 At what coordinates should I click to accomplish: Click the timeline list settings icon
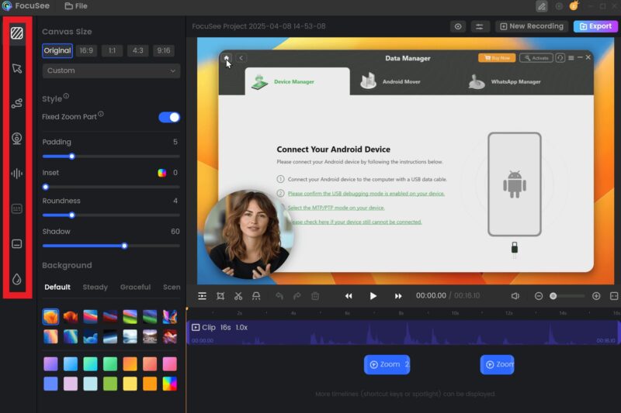pos(202,296)
